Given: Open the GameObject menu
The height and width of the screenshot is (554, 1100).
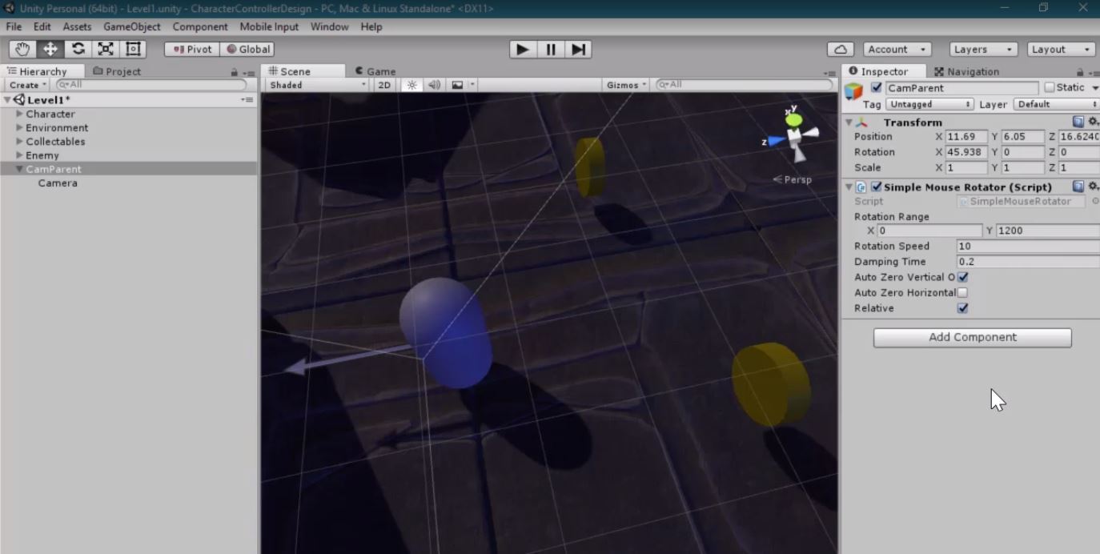Looking at the screenshot, I should pyautogui.click(x=131, y=26).
